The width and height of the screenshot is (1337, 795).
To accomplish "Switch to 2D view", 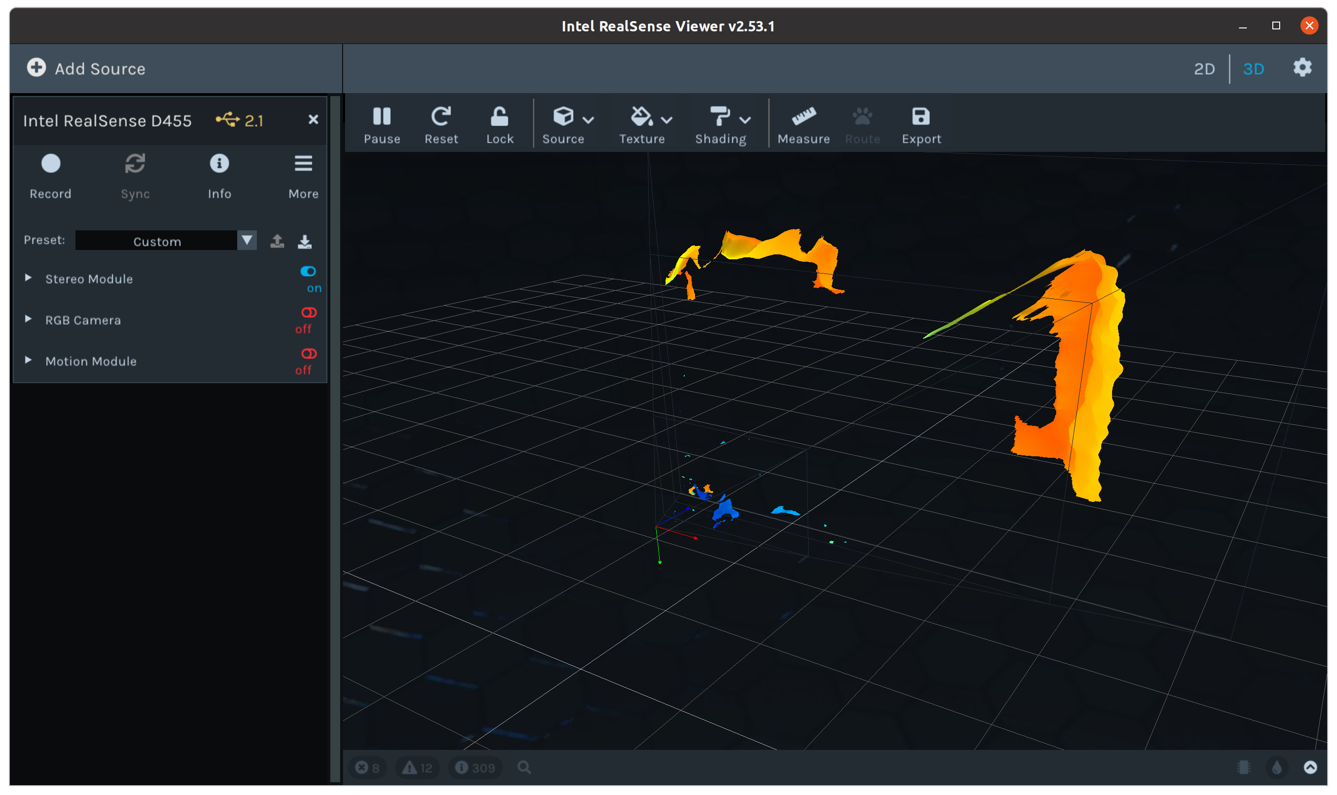I will 1204,69.
